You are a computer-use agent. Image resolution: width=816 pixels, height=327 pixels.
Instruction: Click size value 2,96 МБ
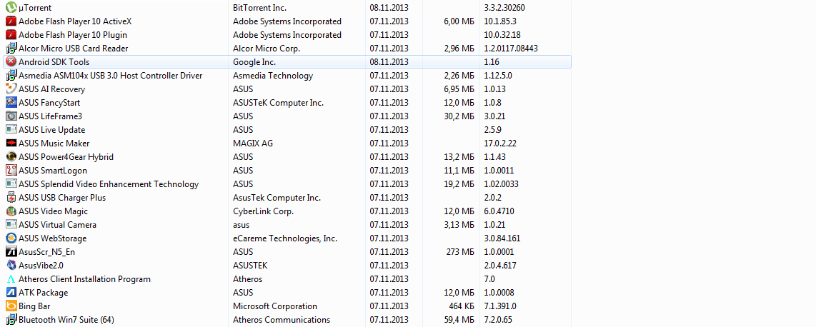(459, 49)
